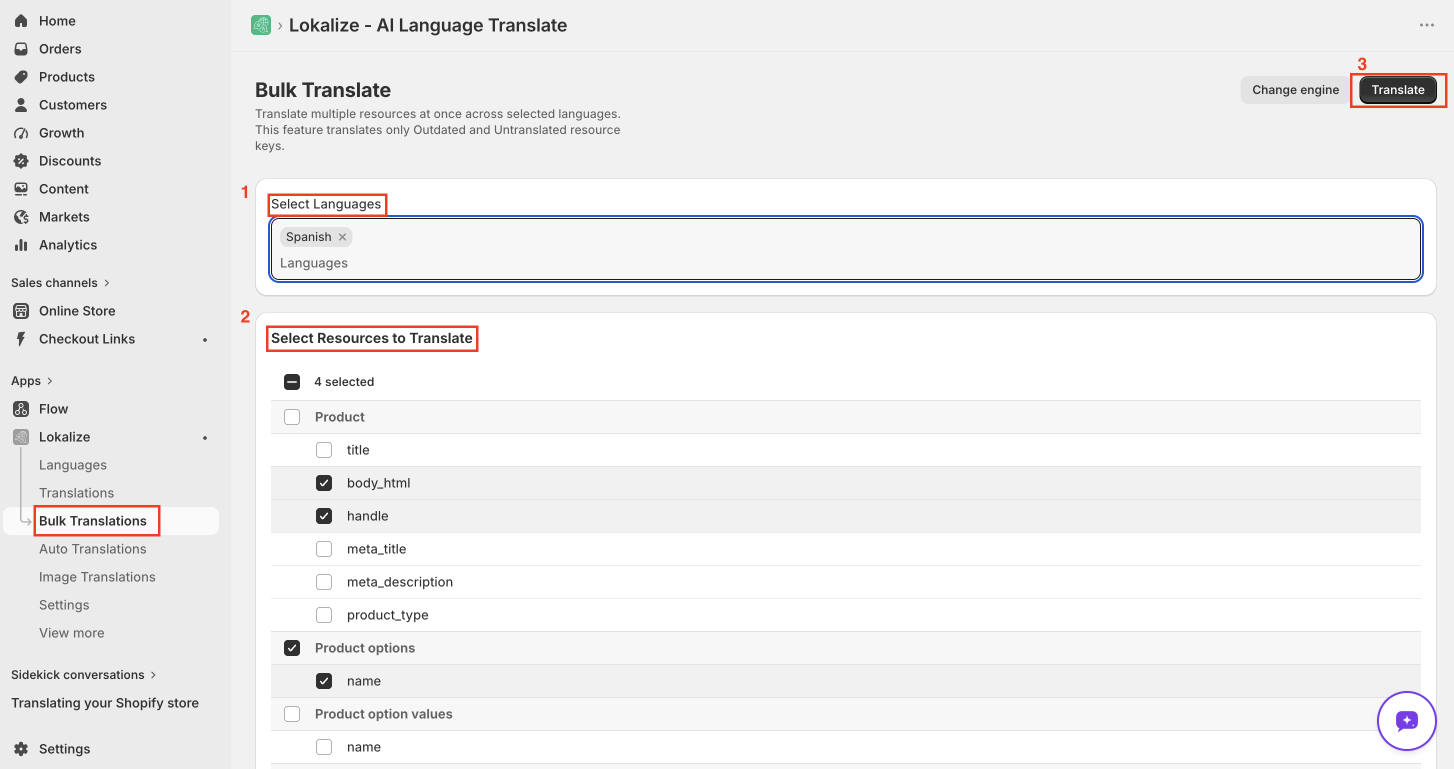Click the Discounts badge icon
1454x769 pixels.
point(21,161)
